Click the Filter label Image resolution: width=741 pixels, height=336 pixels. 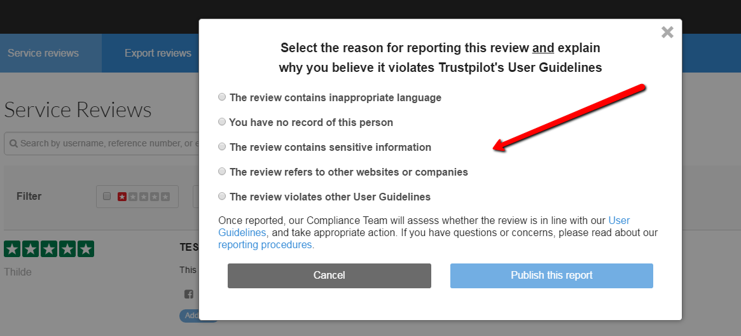tap(29, 196)
